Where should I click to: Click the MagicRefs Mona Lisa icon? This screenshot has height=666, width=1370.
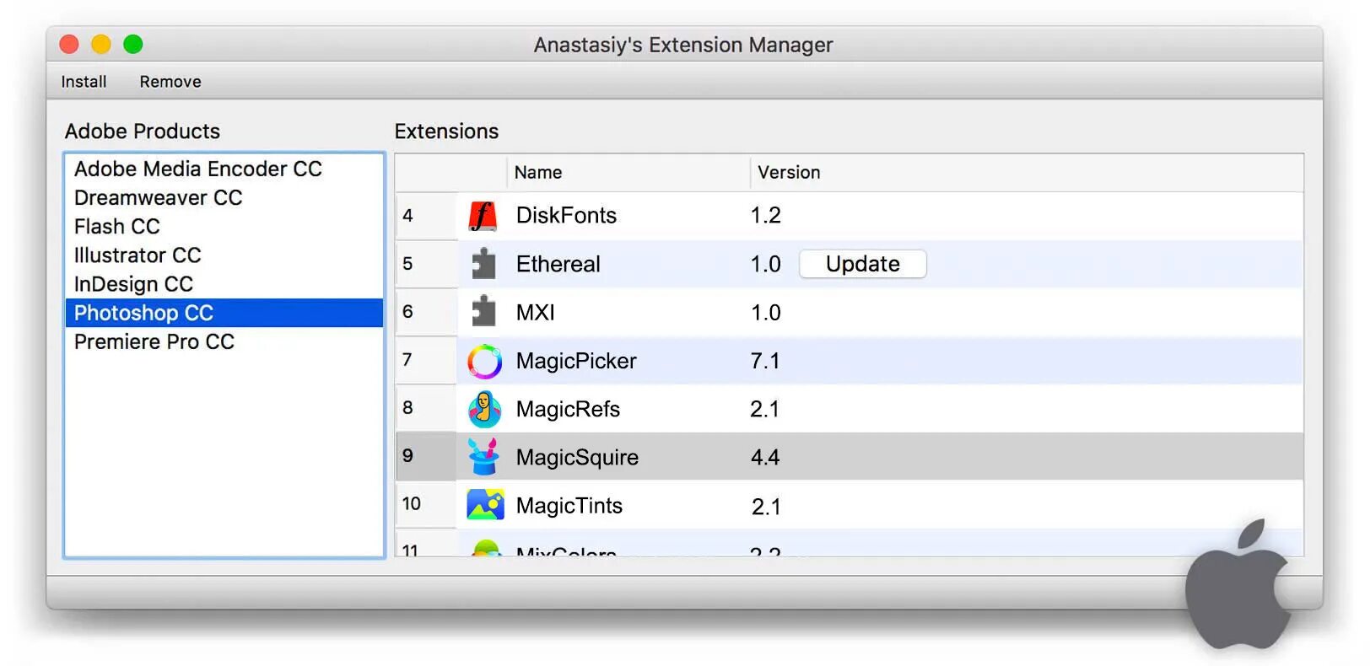484,410
